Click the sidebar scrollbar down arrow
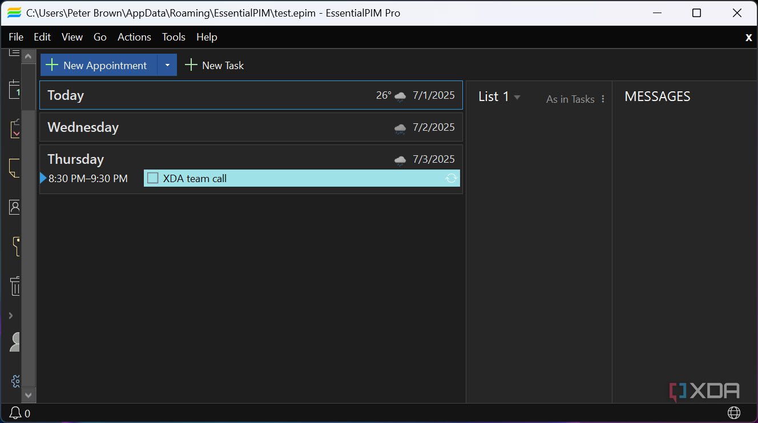 [x=29, y=394]
